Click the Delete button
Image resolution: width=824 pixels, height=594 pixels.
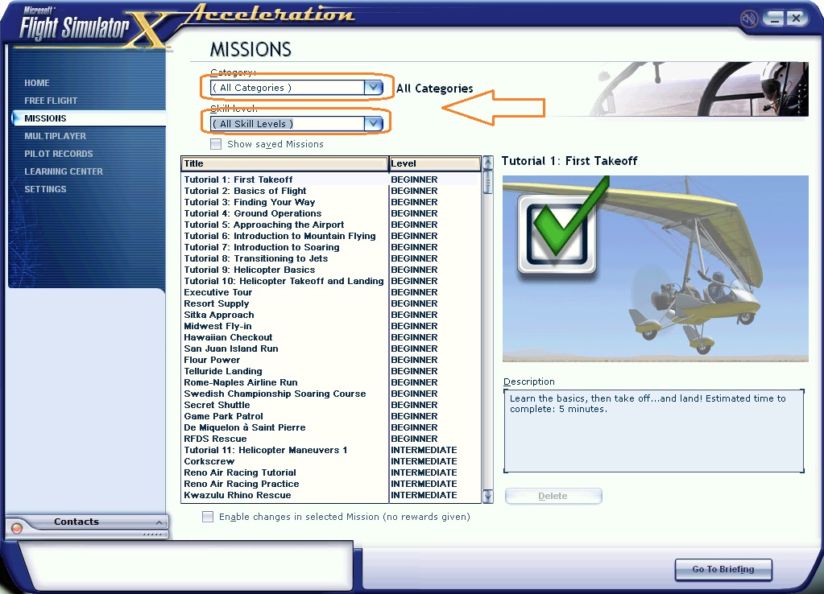553,496
